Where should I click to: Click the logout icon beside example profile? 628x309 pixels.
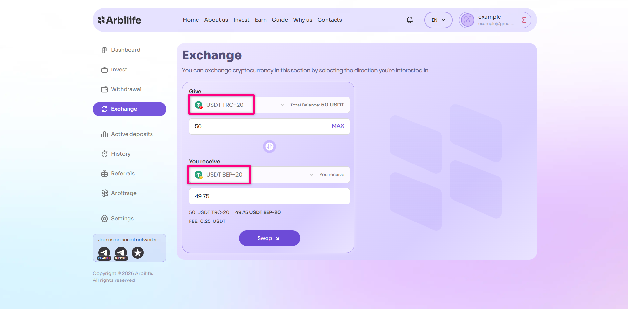(523, 20)
